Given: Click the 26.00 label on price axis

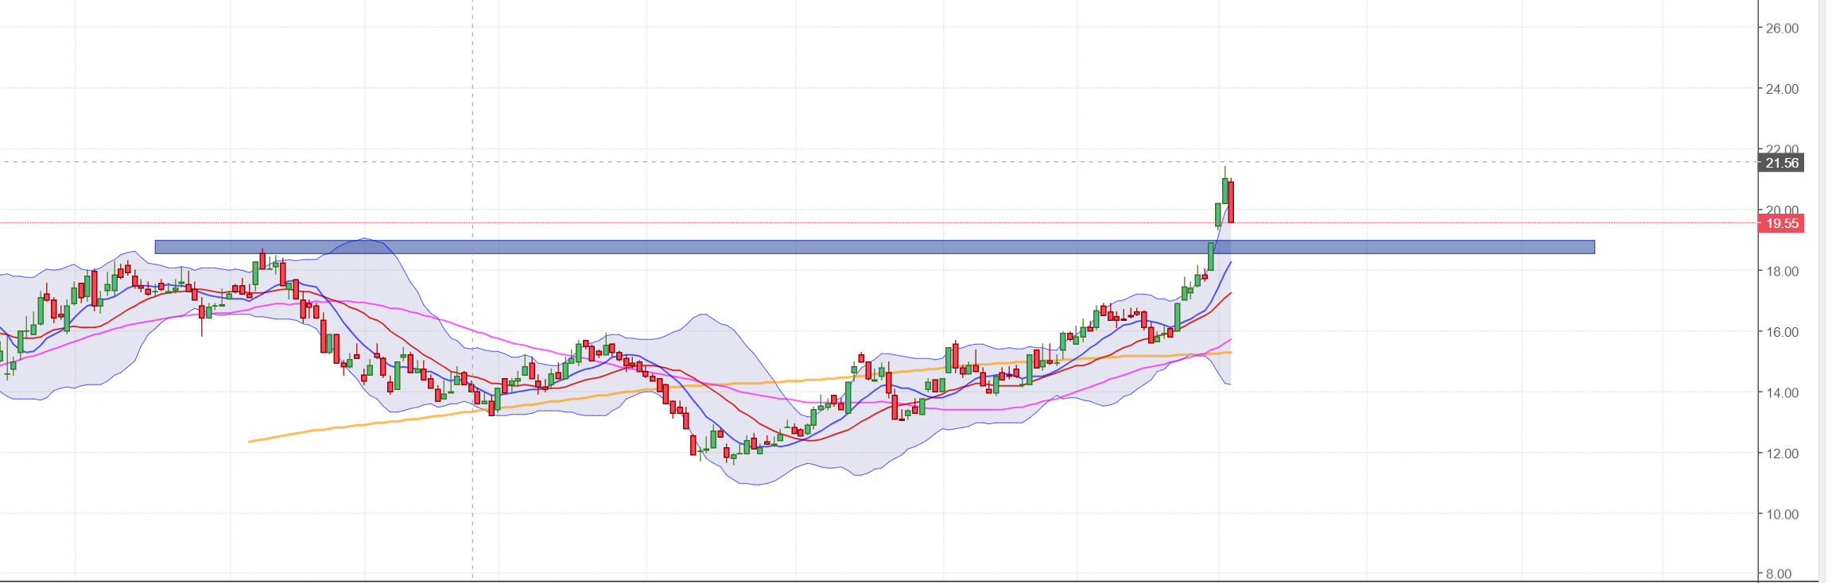Looking at the screenshot, I should (x=1781, y=29).
